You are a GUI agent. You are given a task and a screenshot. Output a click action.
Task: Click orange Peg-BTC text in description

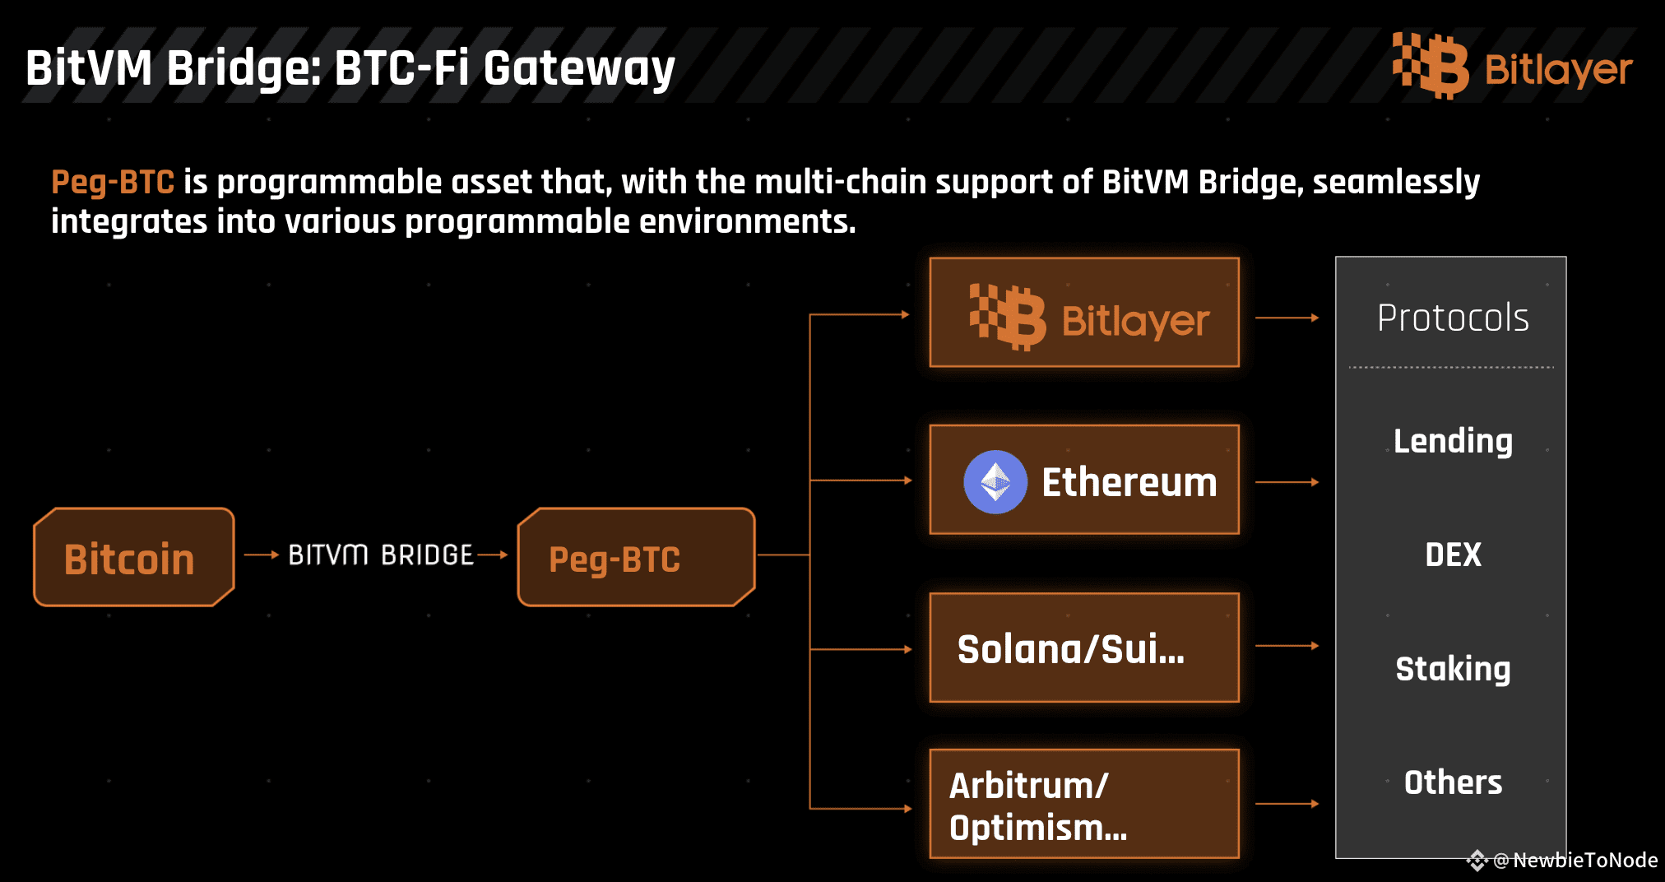113,183
